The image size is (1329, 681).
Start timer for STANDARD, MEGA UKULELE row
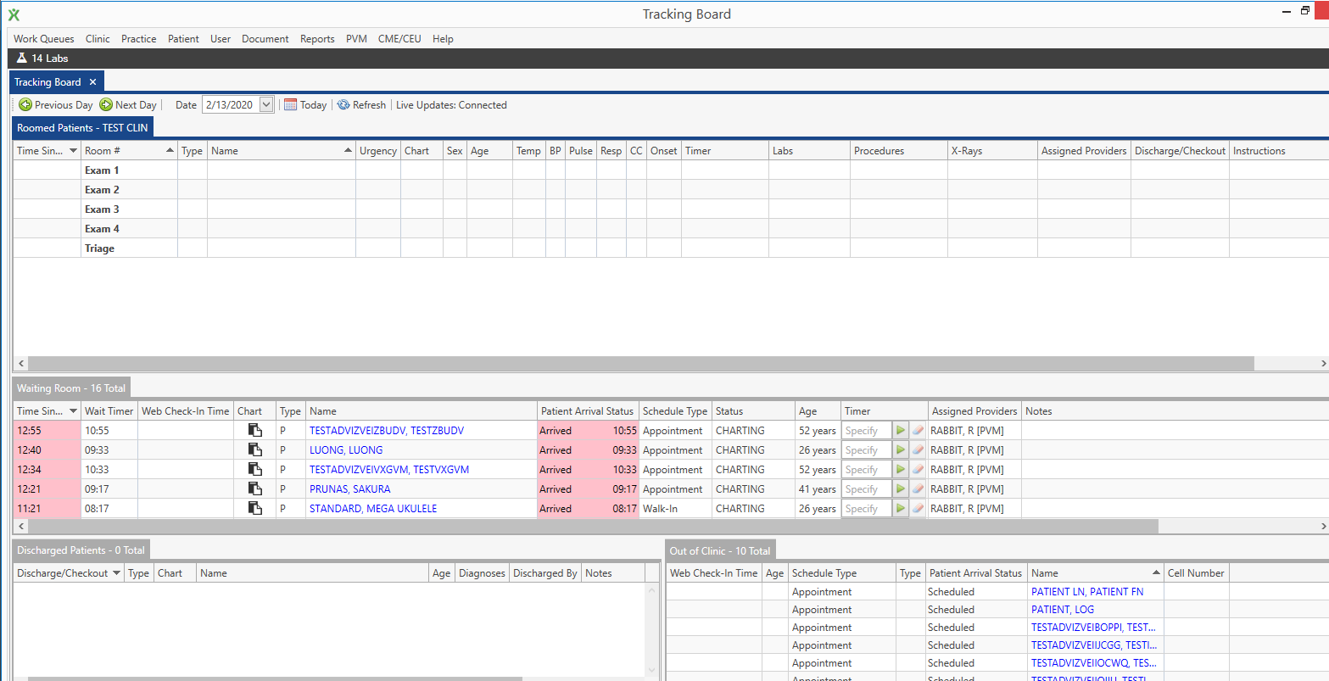[901, 509]
